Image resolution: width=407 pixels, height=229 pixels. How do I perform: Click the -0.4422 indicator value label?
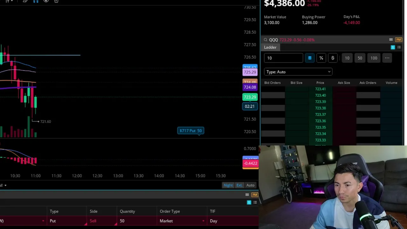tap(251, 163)
